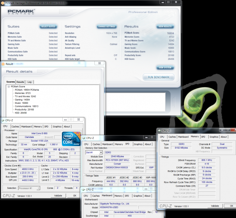Click the Manufacturer Corsair field

[x=117, y=164]
